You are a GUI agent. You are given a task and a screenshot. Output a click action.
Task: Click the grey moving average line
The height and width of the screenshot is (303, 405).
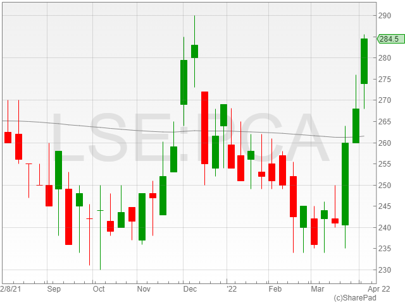[x=127, y=127]
